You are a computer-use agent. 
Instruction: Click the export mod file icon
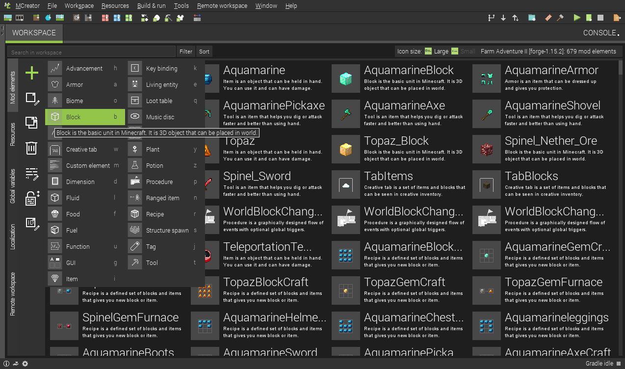(617, 18)
